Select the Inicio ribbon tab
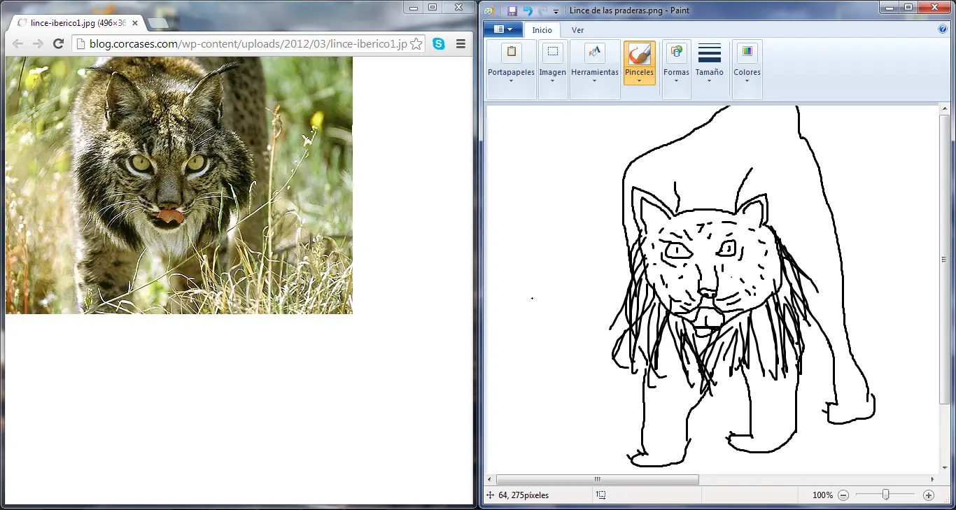 tap(542, 30)
